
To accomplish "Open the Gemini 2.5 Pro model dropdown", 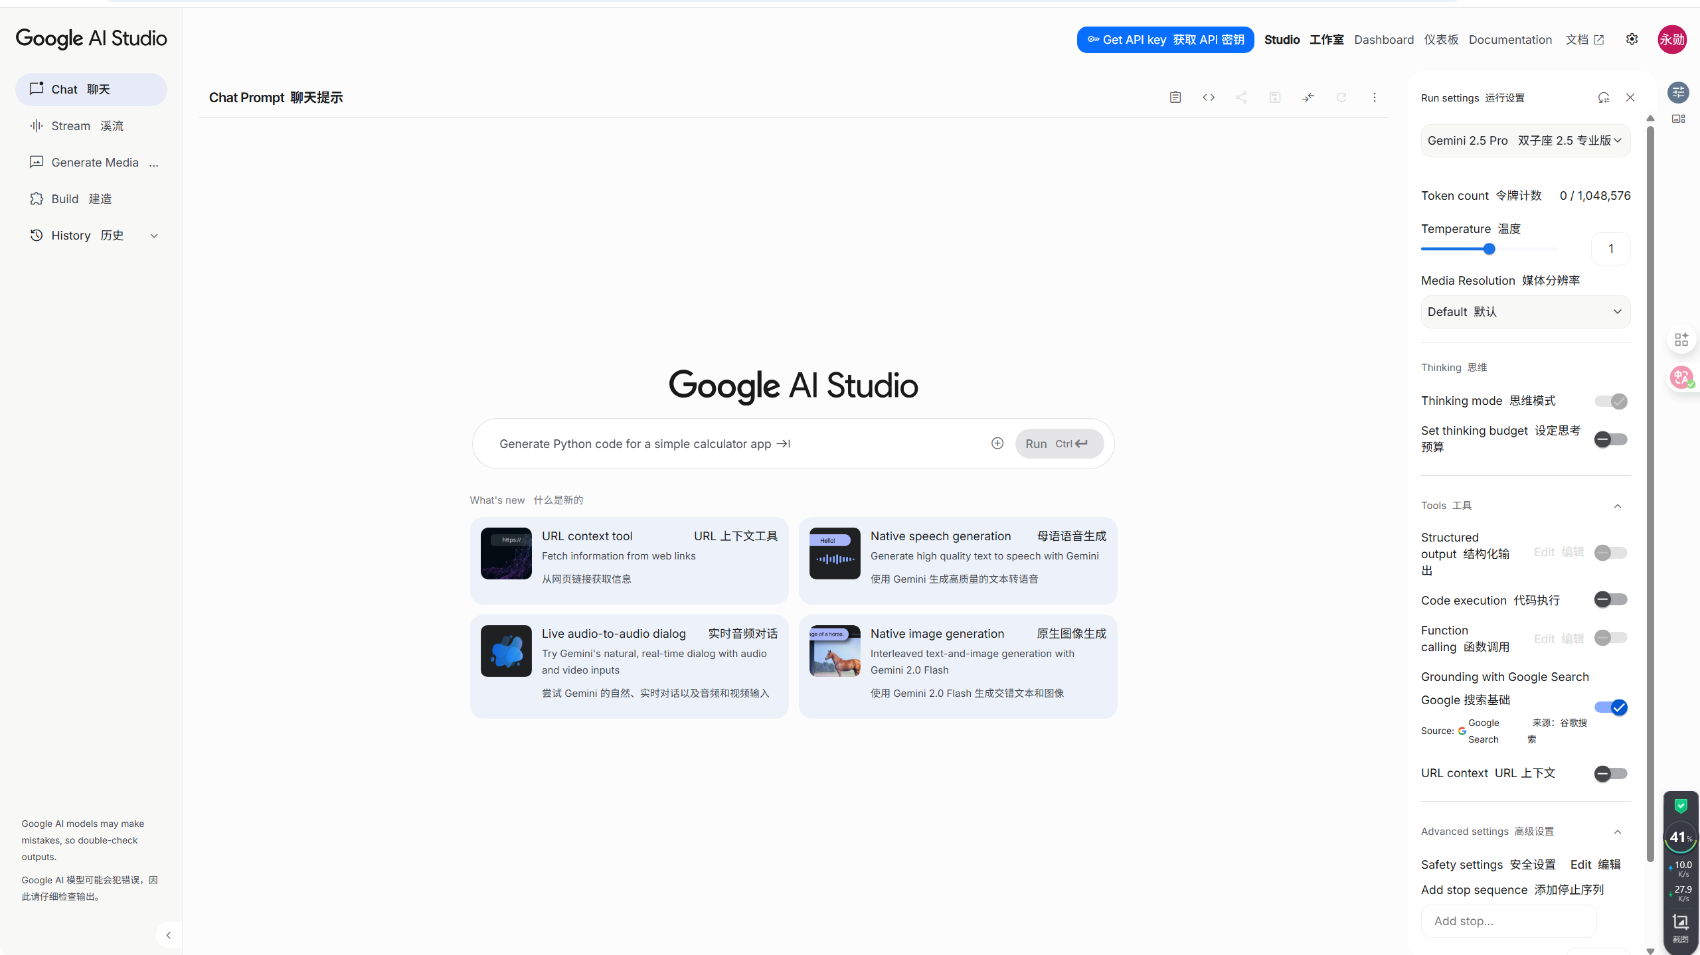I will (1525, 141).
